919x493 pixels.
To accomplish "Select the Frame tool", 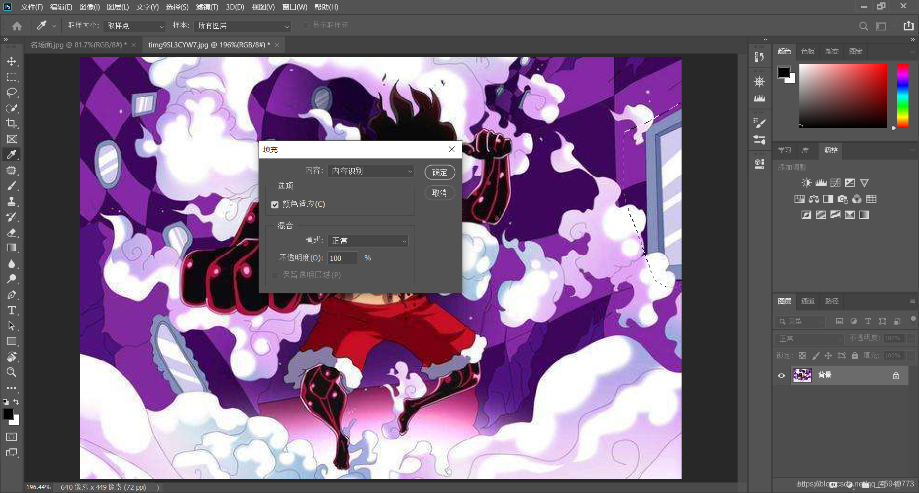I will [11, 139].
